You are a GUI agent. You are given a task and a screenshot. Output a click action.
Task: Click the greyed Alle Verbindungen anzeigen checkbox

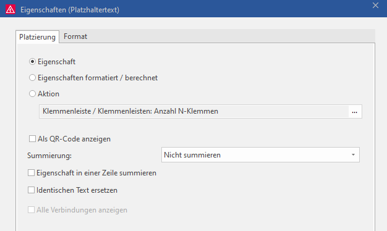click(31, 210)
